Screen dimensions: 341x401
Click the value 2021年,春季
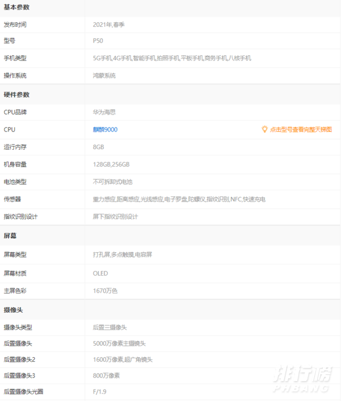(x=109, y=25)
